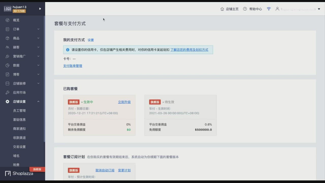Select 收款渠道 menu item

19,138
